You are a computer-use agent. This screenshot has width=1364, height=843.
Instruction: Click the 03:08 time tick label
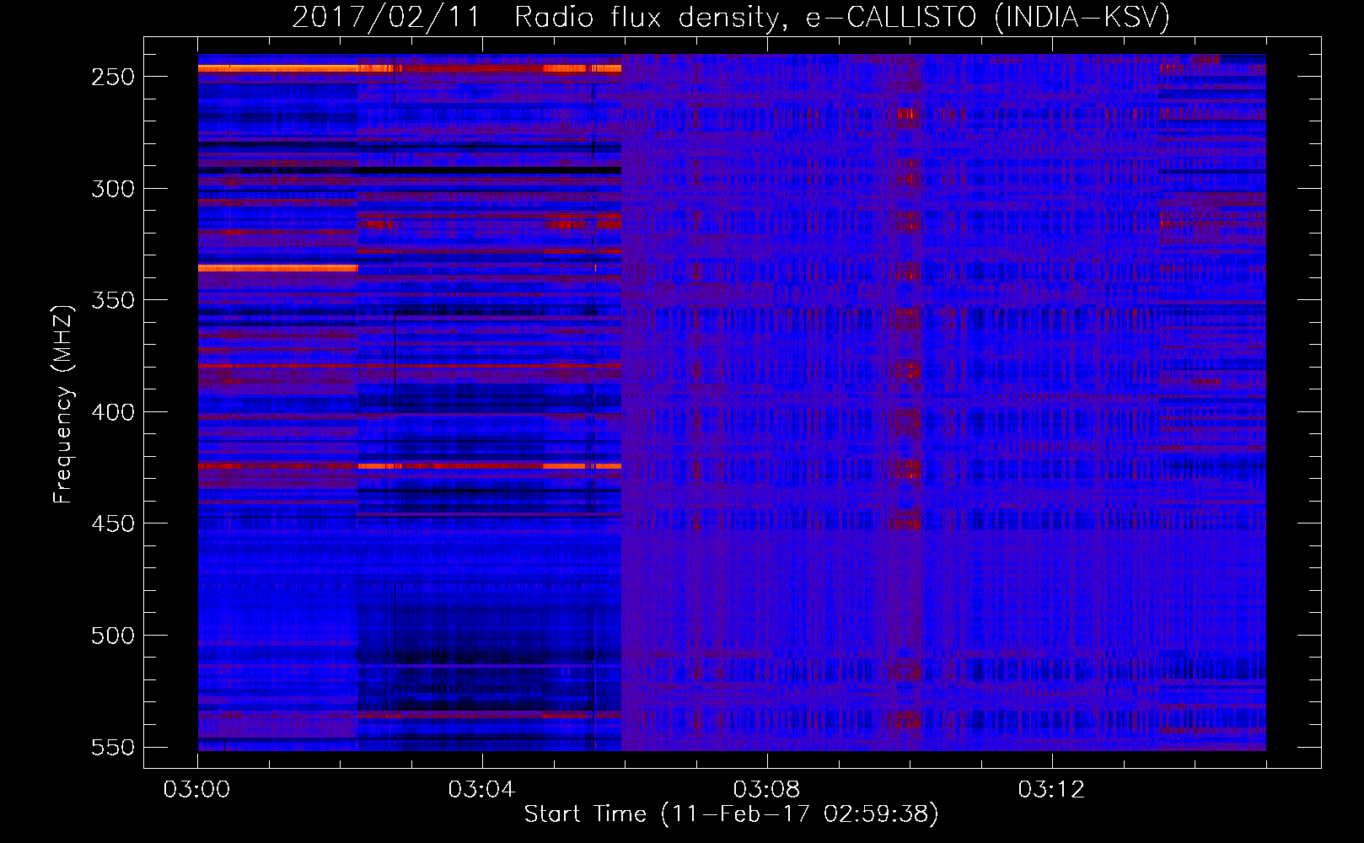(x=766, y=790)
